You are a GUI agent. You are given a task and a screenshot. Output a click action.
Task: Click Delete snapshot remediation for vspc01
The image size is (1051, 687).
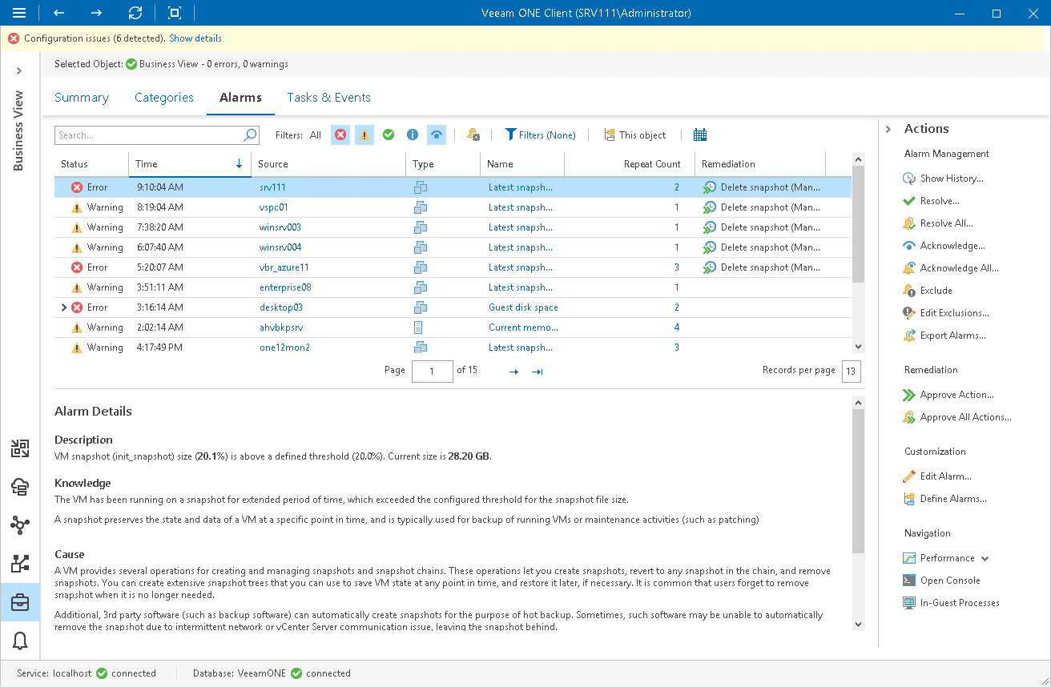[x=762, y=207]
